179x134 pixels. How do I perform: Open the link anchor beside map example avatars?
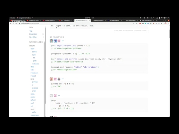[59, 96]
